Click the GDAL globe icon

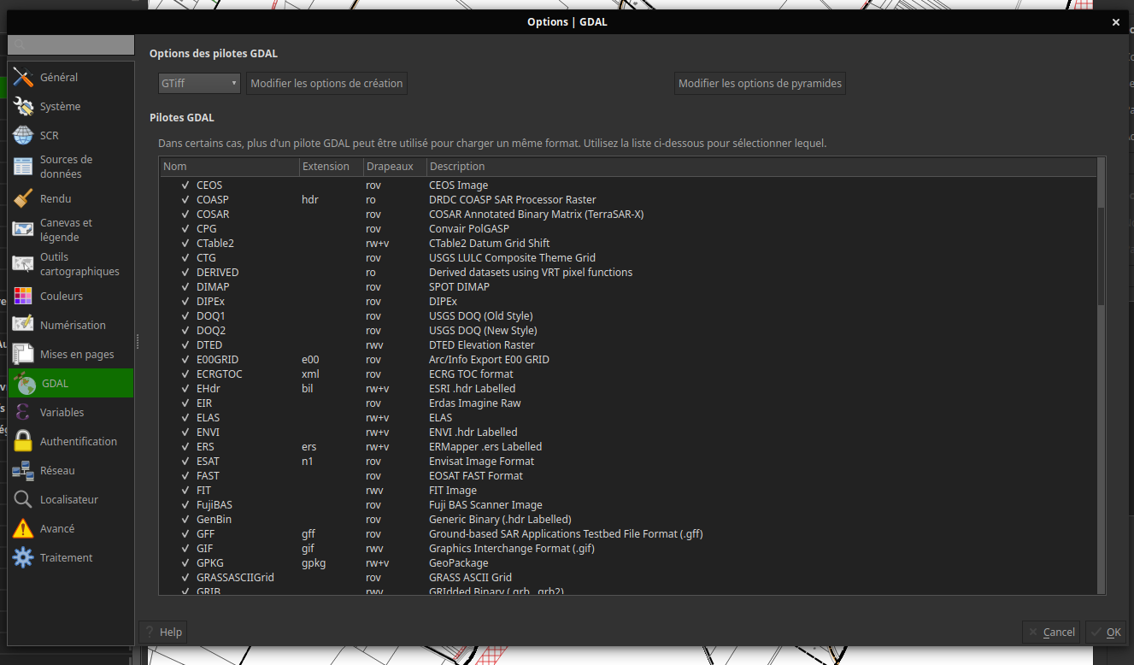pos(26,383)
